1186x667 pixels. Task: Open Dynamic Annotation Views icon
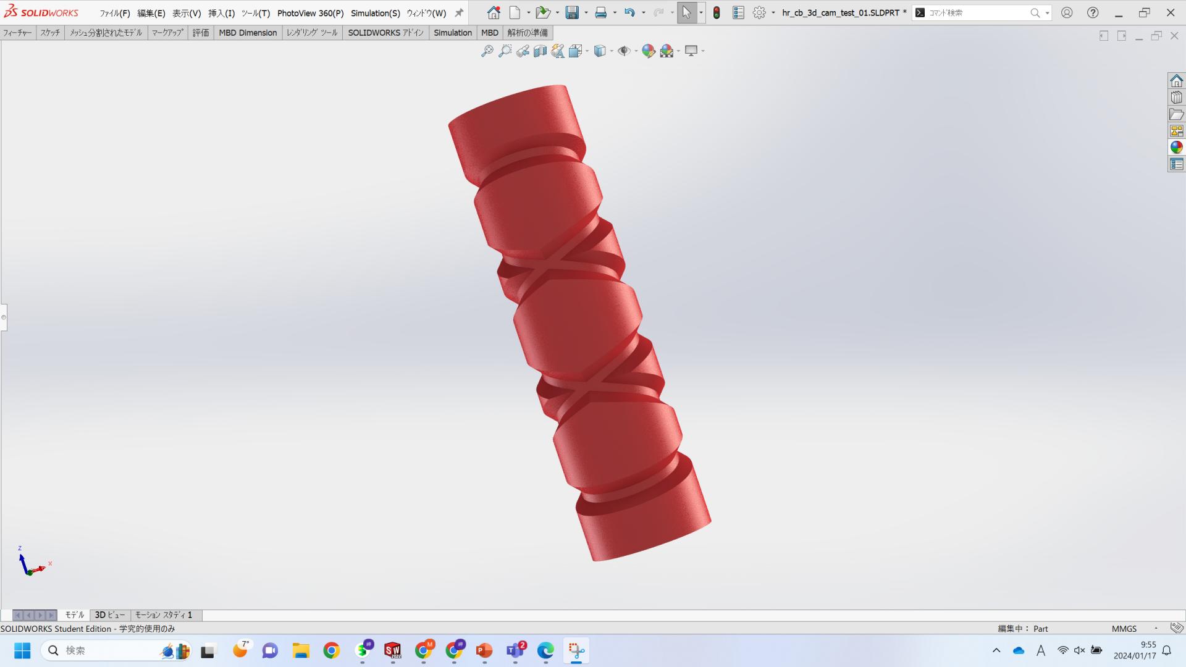click(x=558, y=51)
